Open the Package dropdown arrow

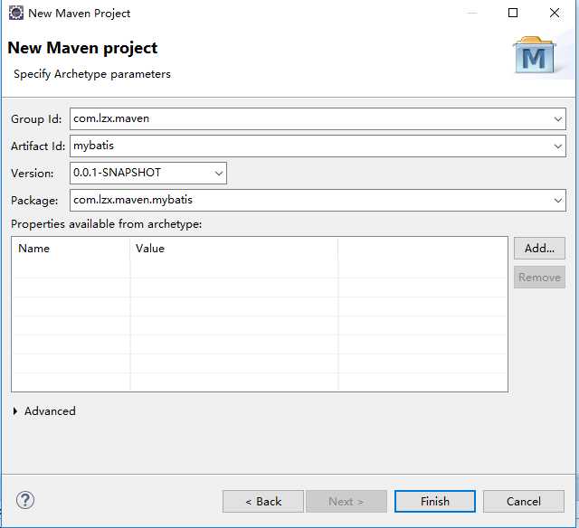557,201
